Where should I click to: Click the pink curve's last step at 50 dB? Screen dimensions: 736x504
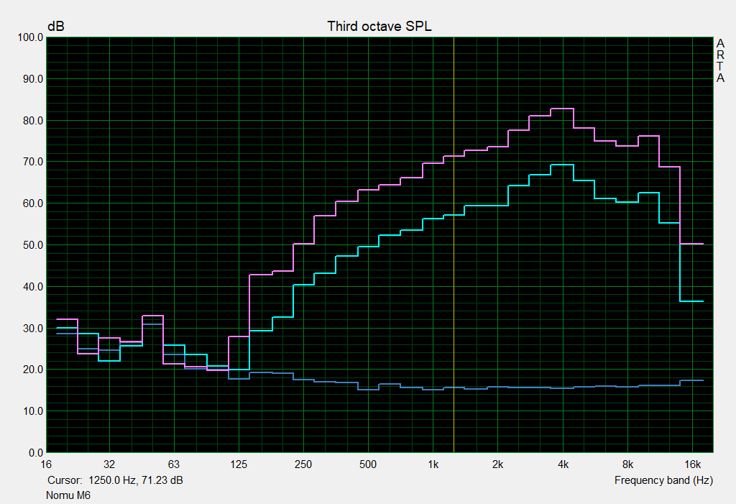[691, 244]
